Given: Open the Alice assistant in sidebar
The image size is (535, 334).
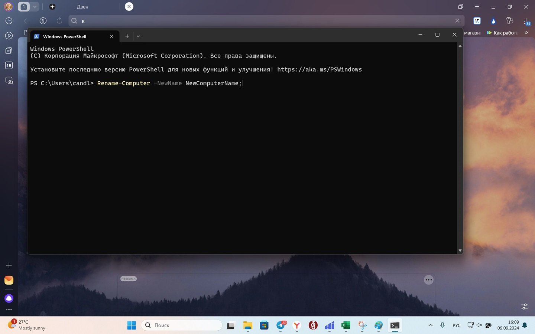Looking at the screenshot, I should click(9, 298).
